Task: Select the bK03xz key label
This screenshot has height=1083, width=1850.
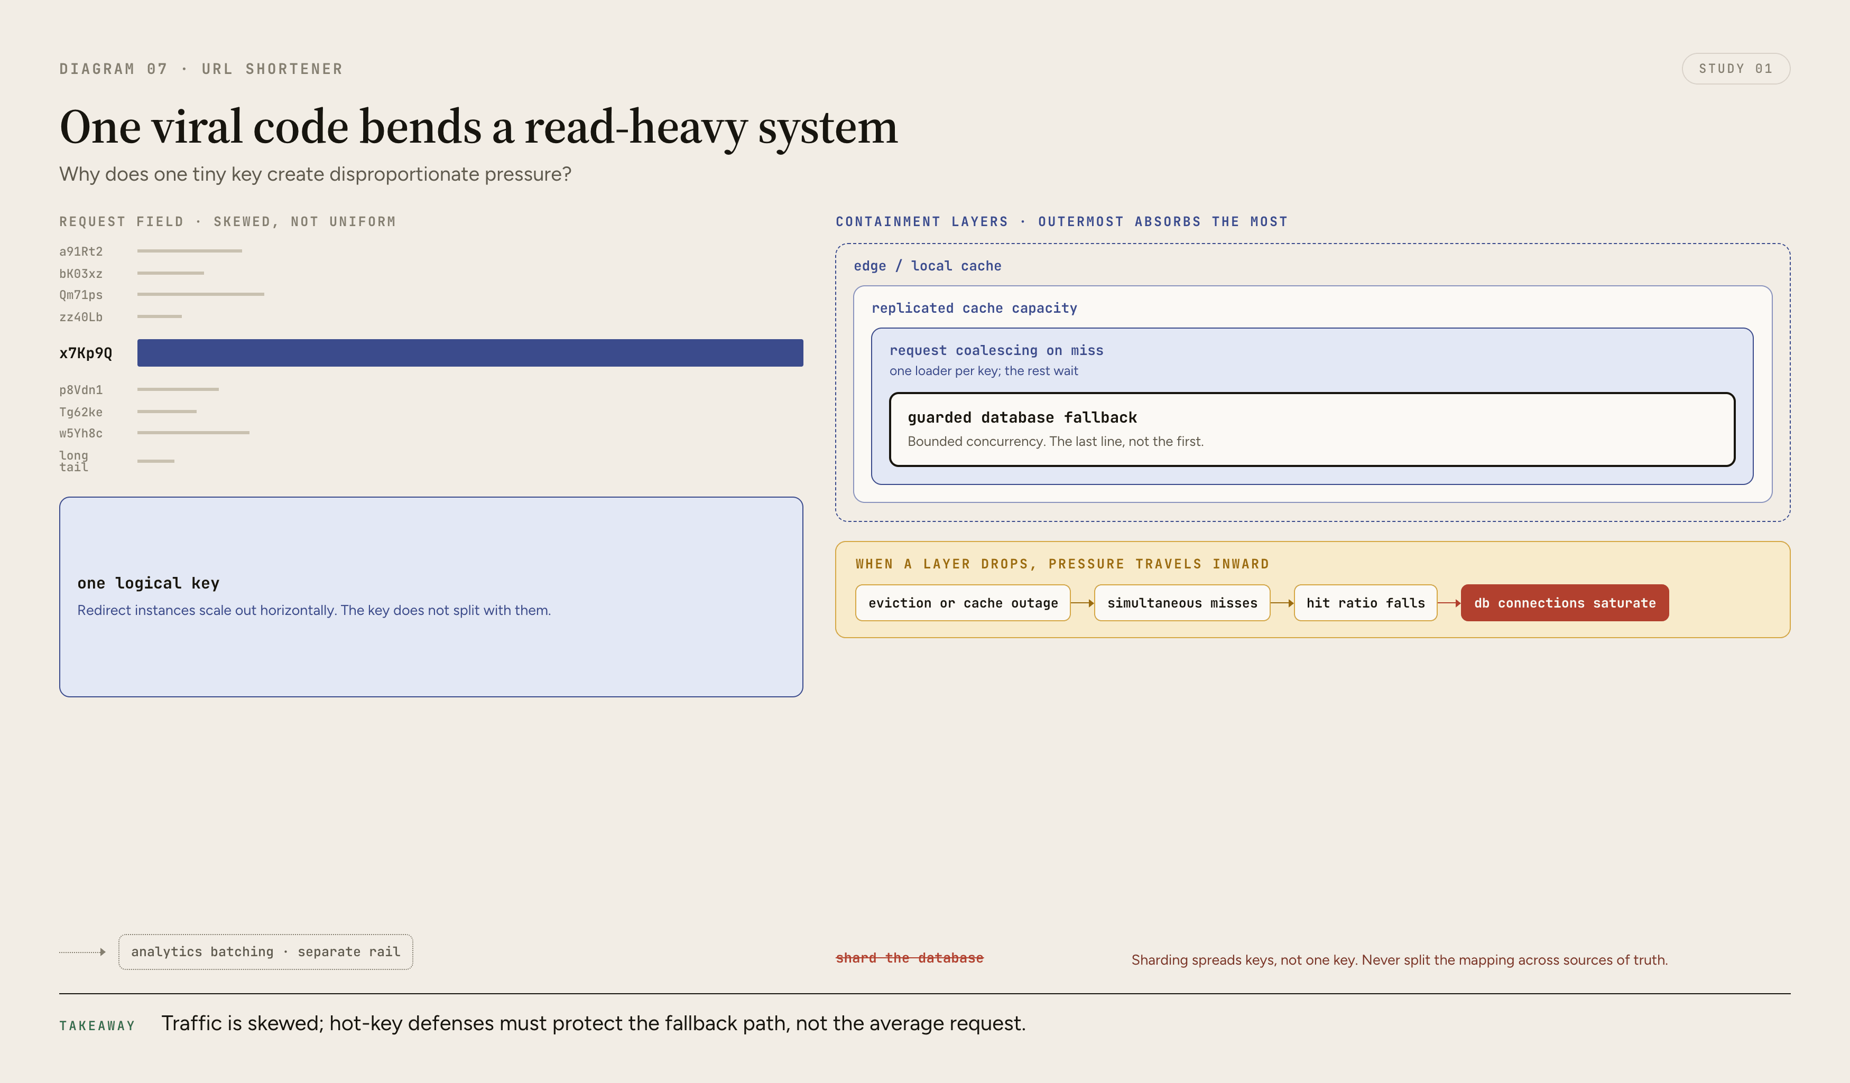Action: pos(81,274)
